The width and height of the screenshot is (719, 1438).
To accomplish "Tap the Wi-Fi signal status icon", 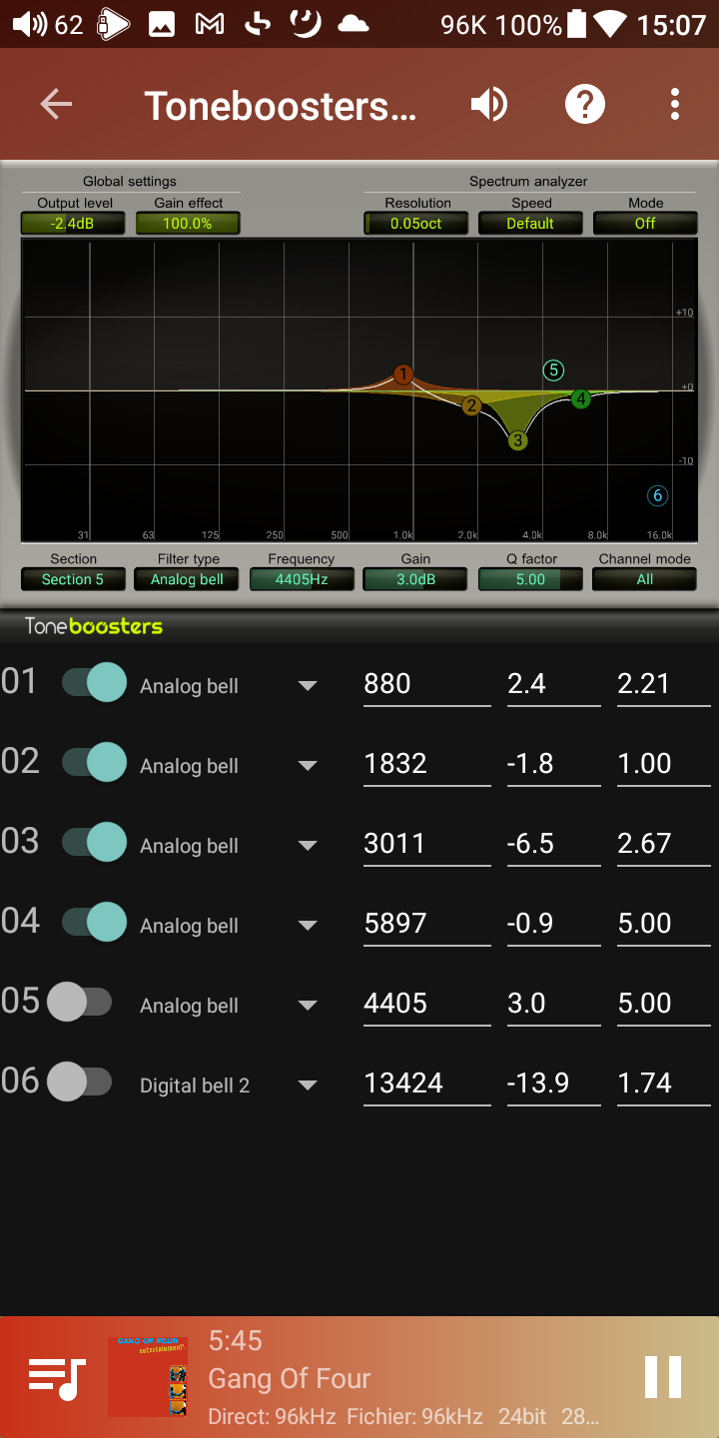I will [610, 24].
